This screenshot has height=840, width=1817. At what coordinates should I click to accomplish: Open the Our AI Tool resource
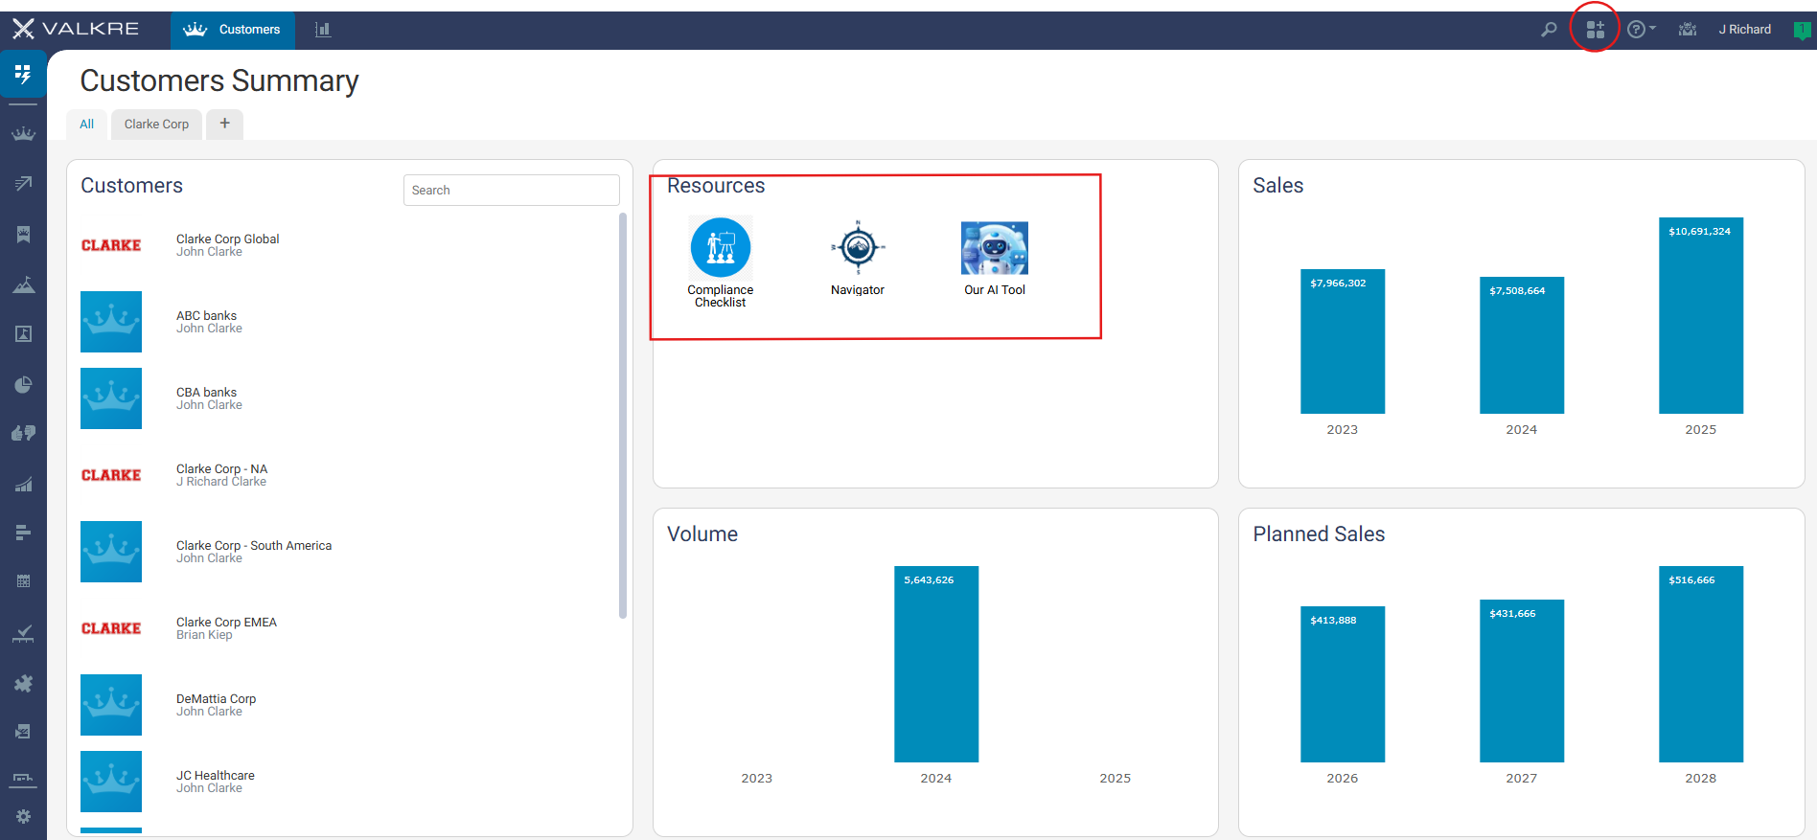[995, 259]
